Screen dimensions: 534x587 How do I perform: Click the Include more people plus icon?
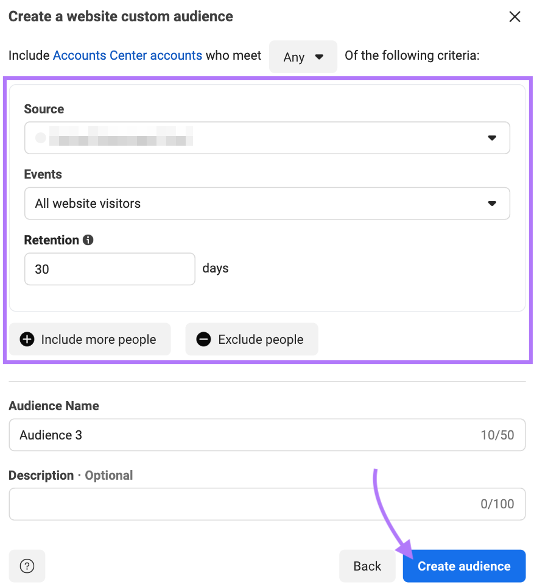[x=28, y=340]
